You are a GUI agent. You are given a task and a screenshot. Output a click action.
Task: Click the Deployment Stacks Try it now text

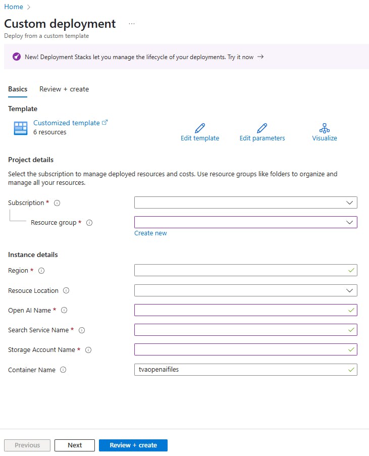240,57
